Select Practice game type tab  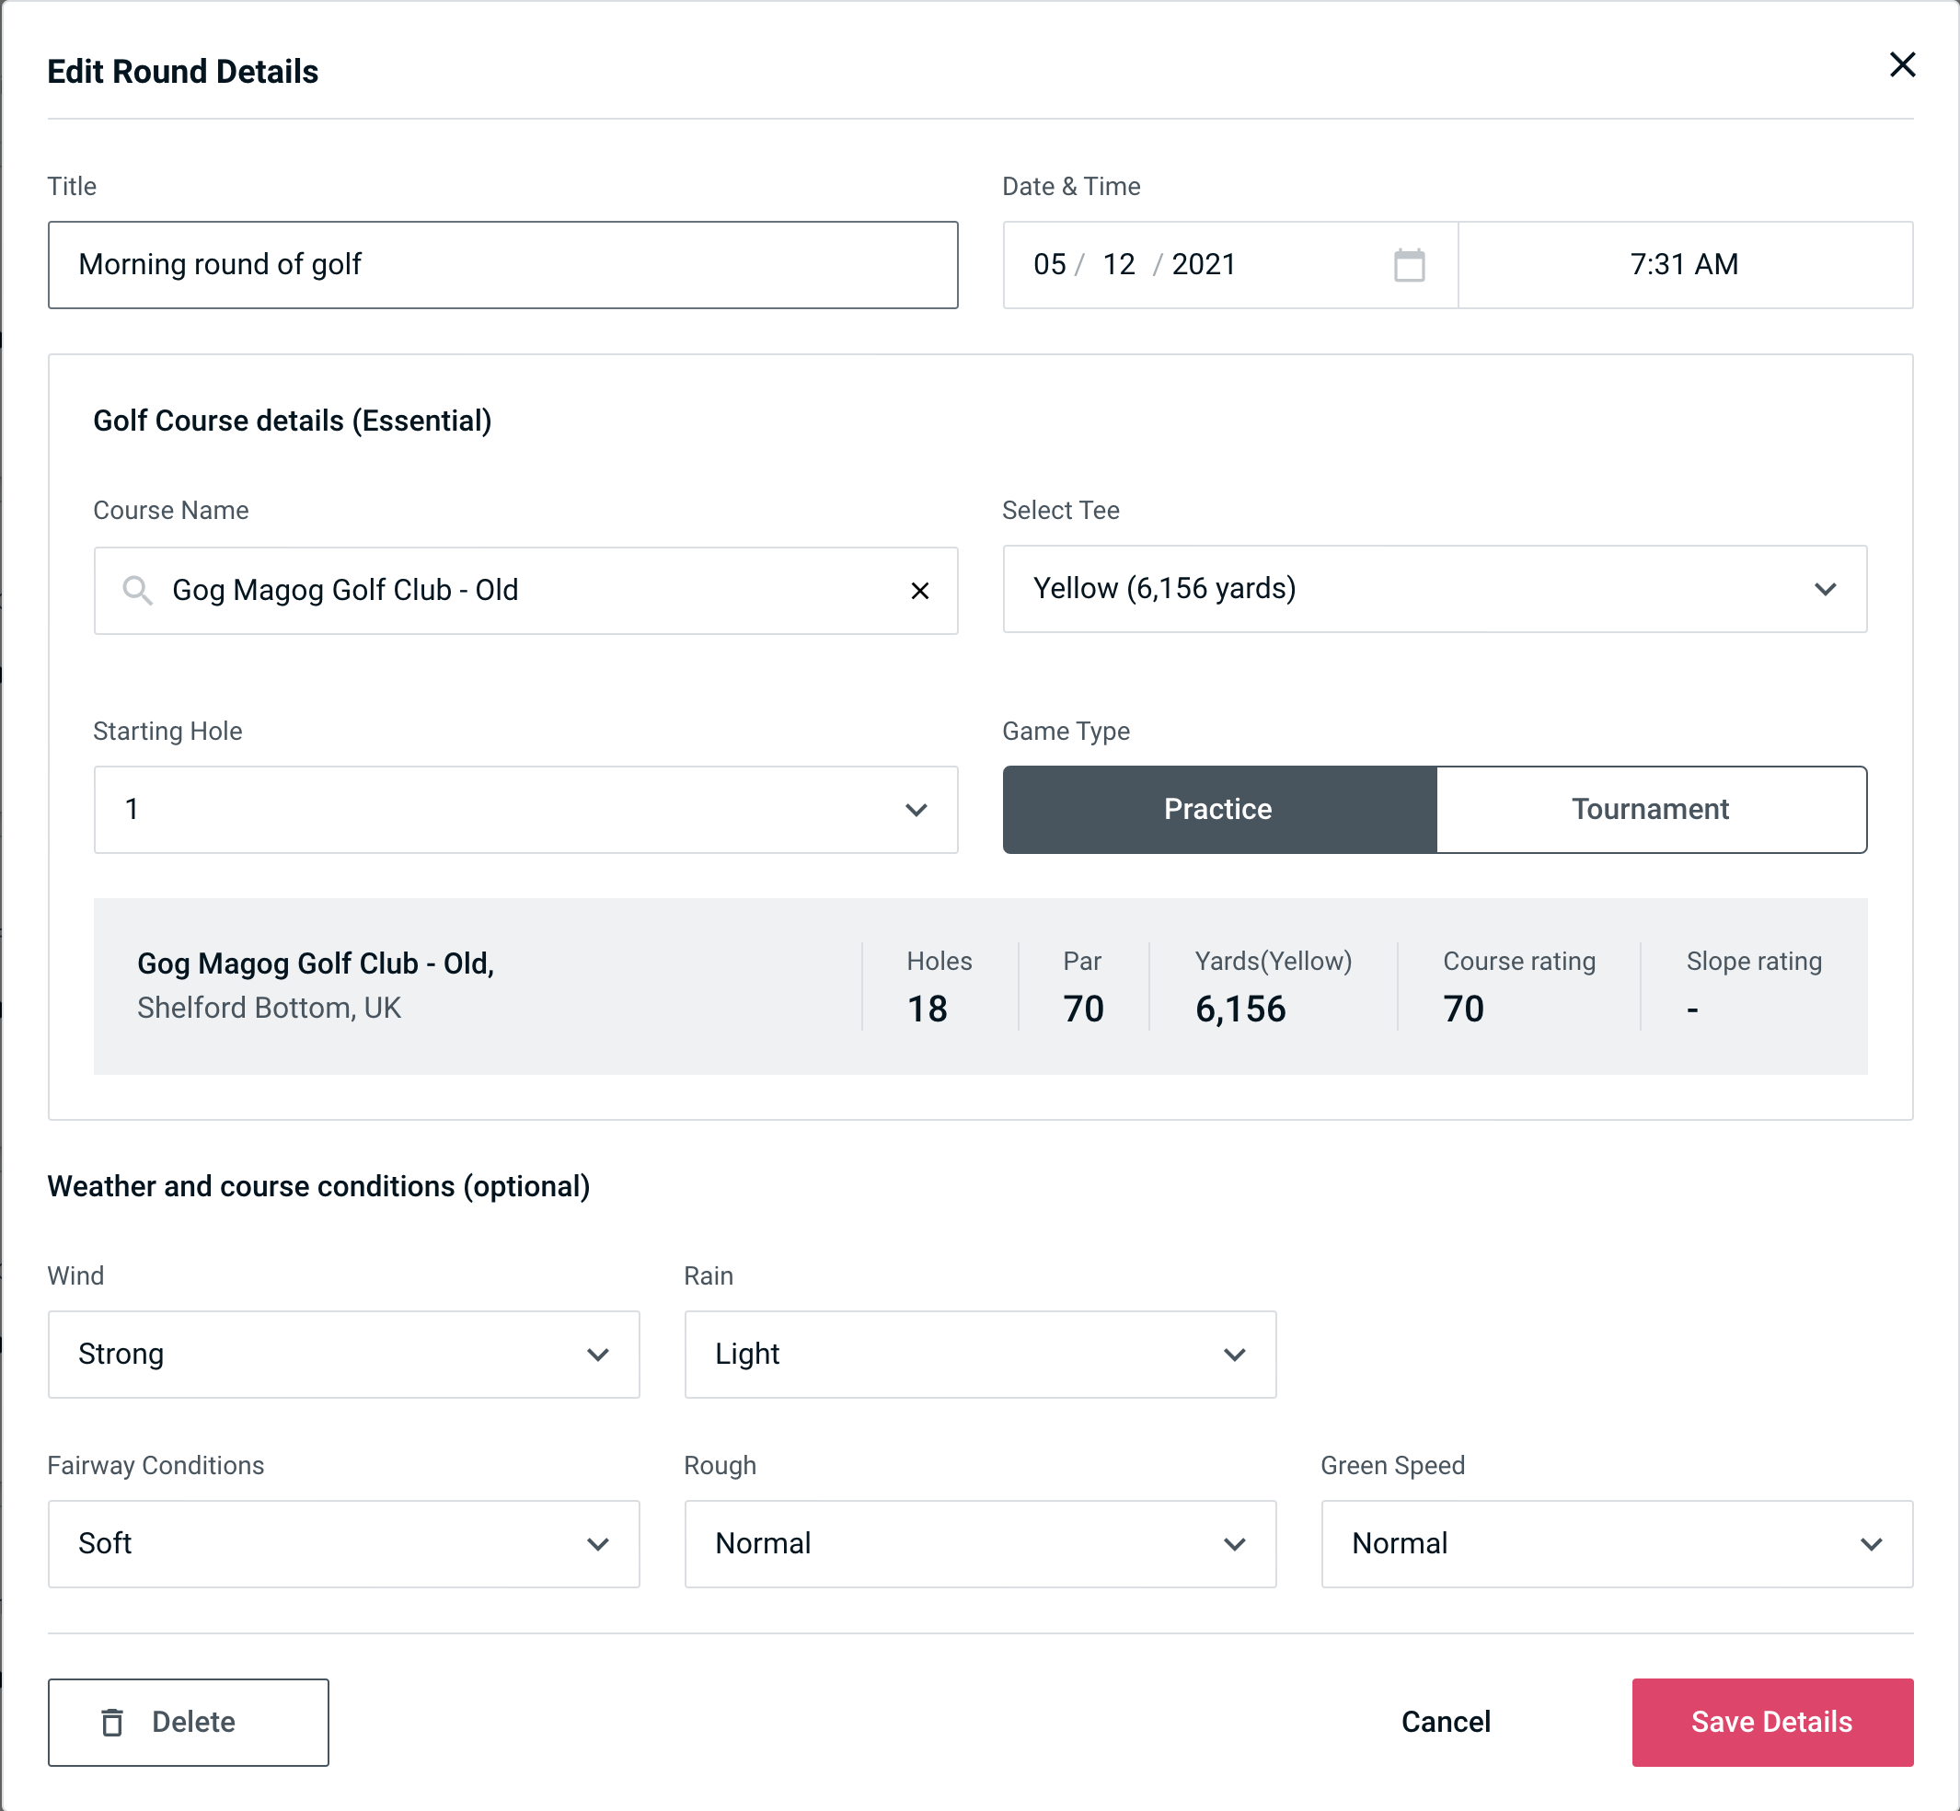[1217, 809]
